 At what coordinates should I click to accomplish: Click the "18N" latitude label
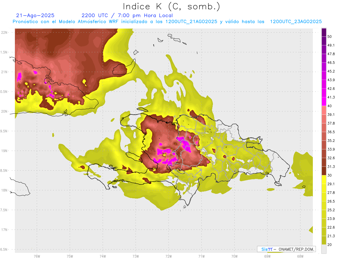pyautogui.click(x=4, y=190)
